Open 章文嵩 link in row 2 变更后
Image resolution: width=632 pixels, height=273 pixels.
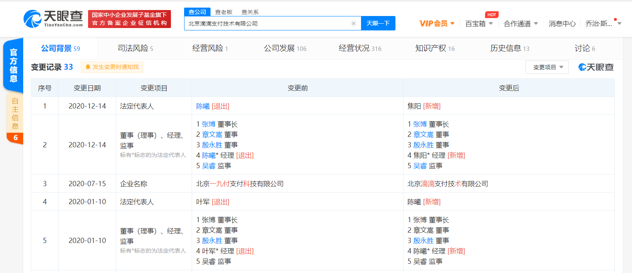tap(423, 134)
